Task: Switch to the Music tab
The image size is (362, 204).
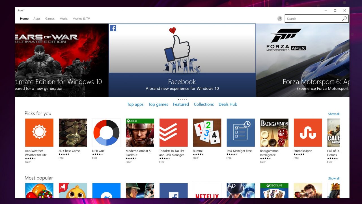Action: click(x=63, y=19)
